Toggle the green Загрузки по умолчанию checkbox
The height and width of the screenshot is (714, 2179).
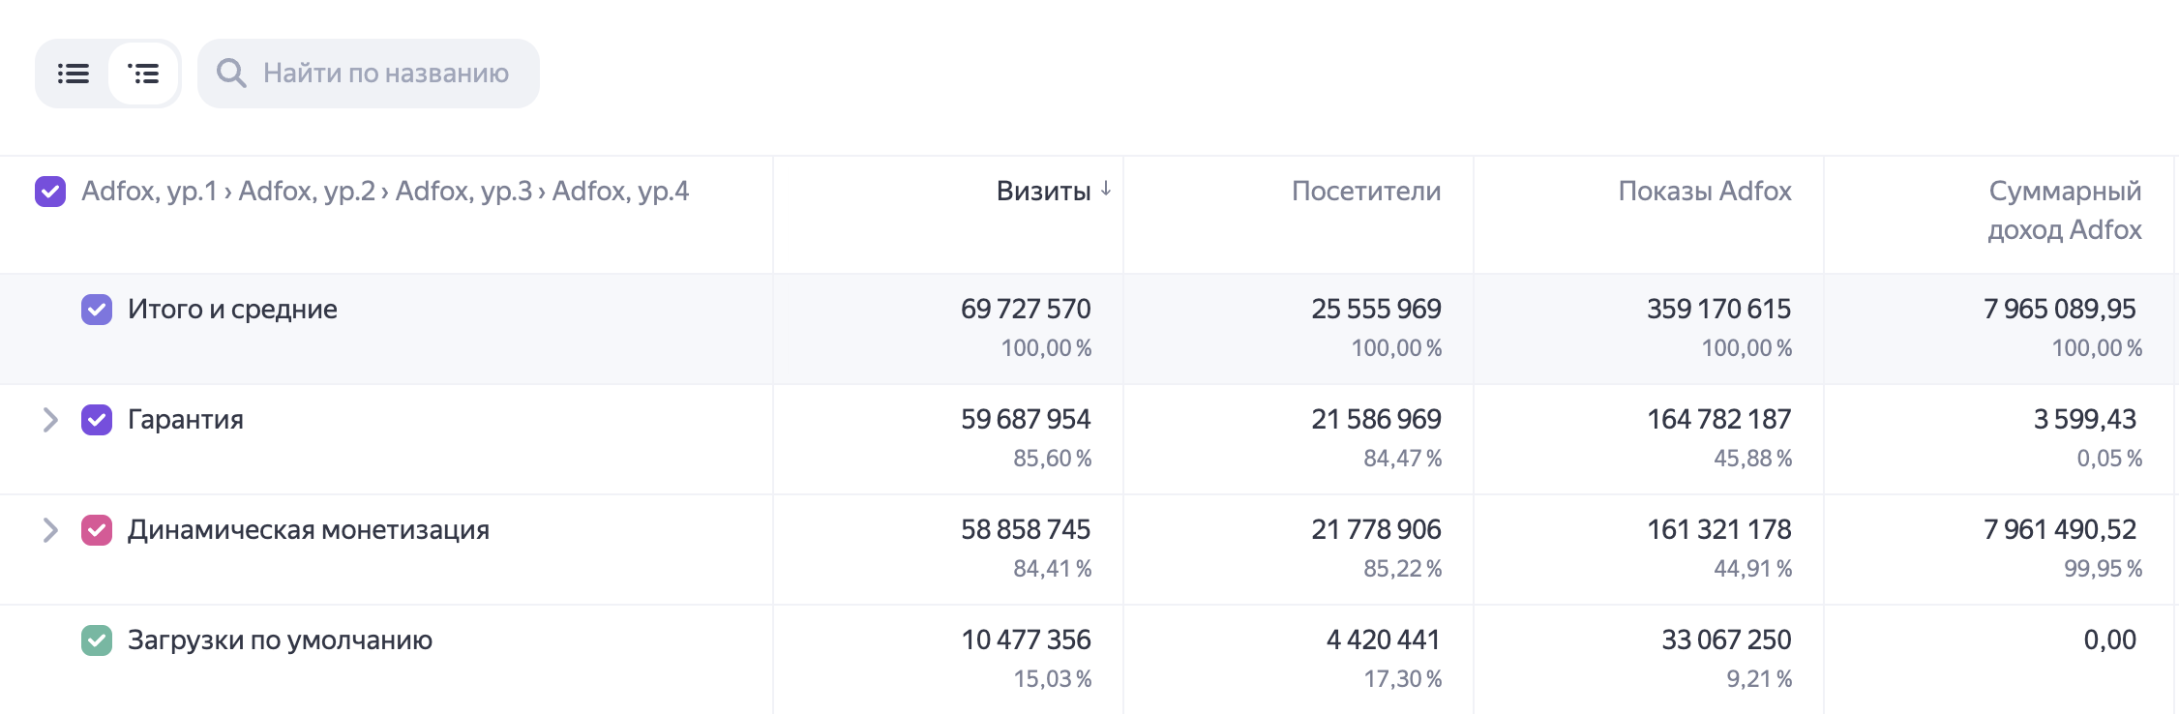97,640
